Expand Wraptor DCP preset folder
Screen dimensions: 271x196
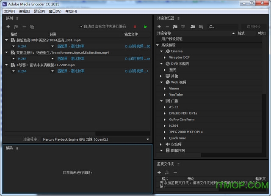pyautogui.click(x=165, y=57)
